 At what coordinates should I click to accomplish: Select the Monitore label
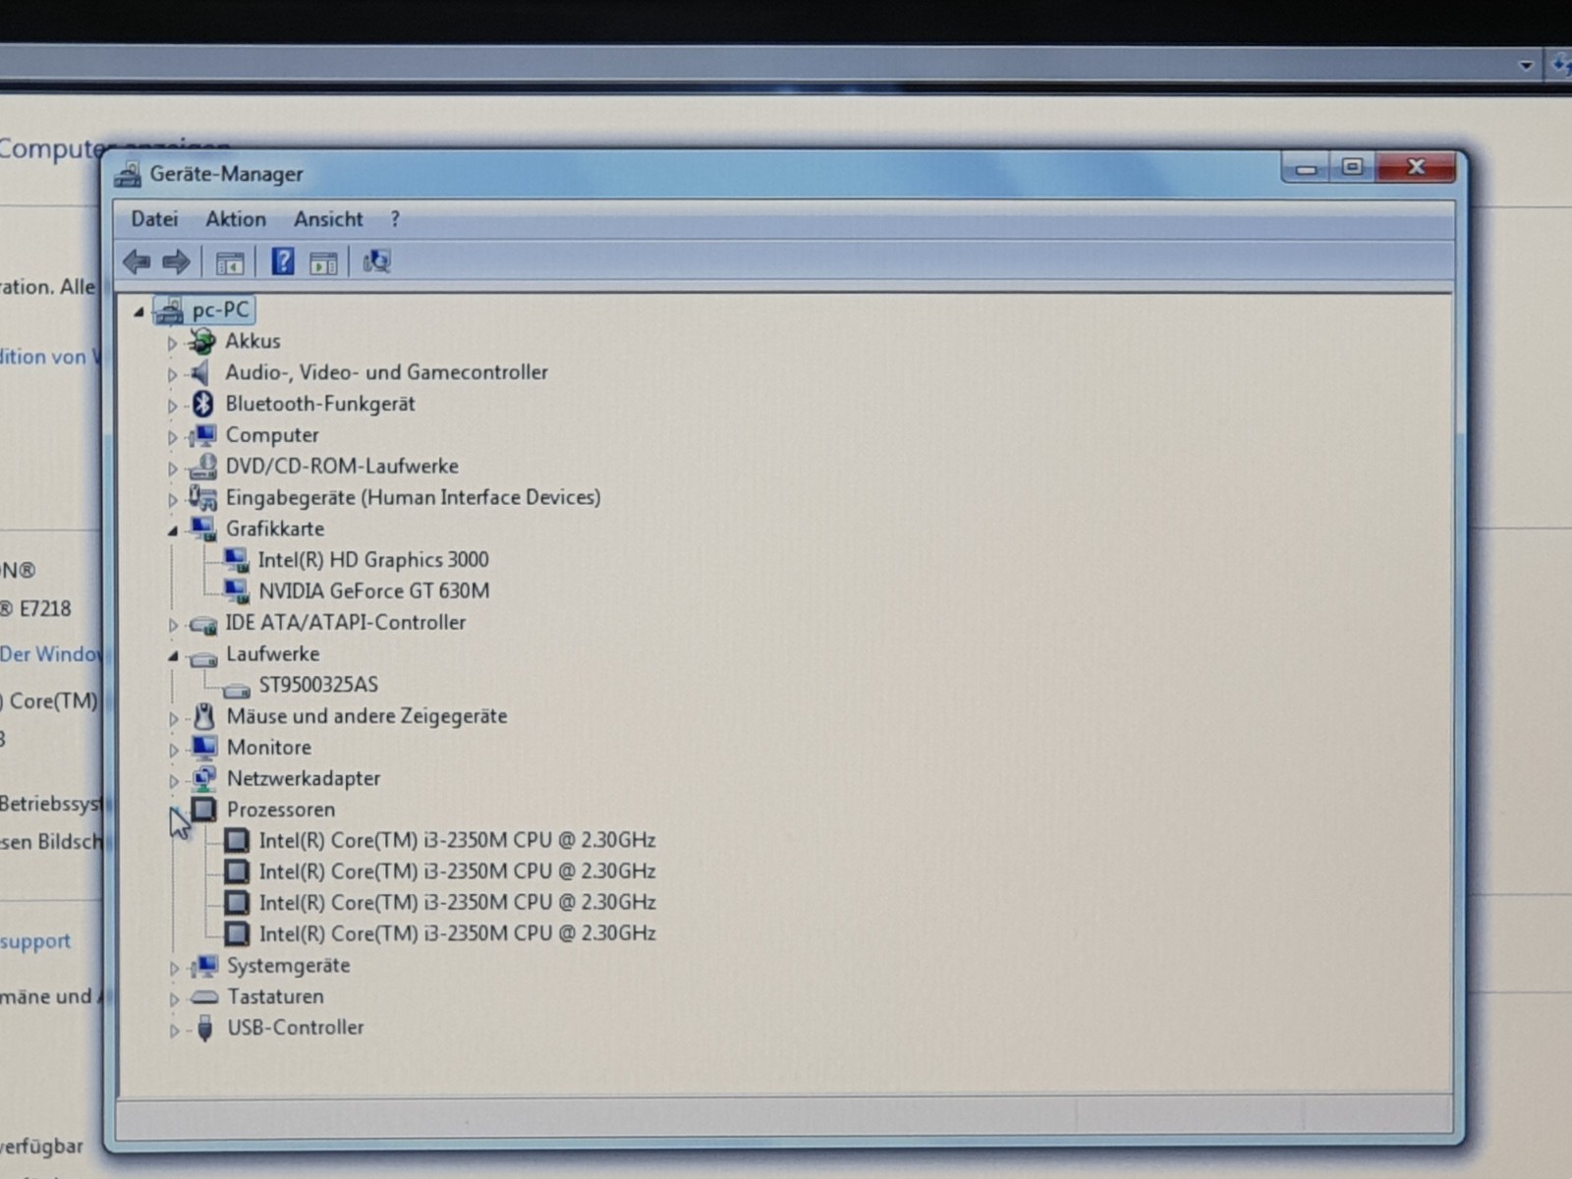pos(269,748)
